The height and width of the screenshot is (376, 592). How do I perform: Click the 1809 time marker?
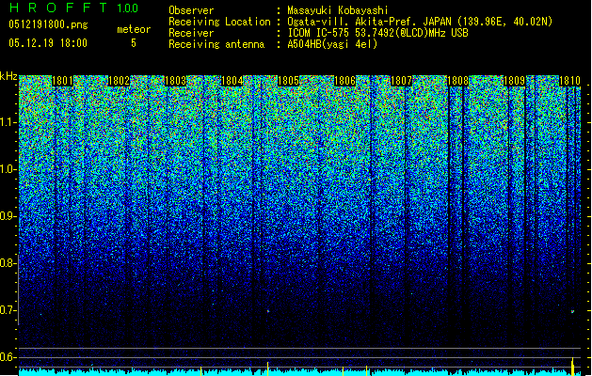(x=515, y=81)
